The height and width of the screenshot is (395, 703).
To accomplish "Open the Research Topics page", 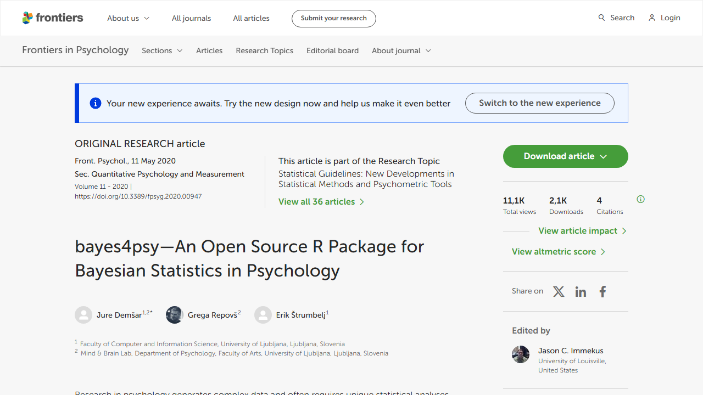I will [x=265, y=50].
